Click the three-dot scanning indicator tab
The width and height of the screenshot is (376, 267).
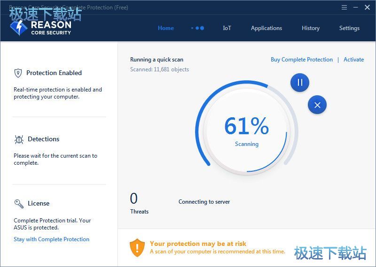pos(197,28)
